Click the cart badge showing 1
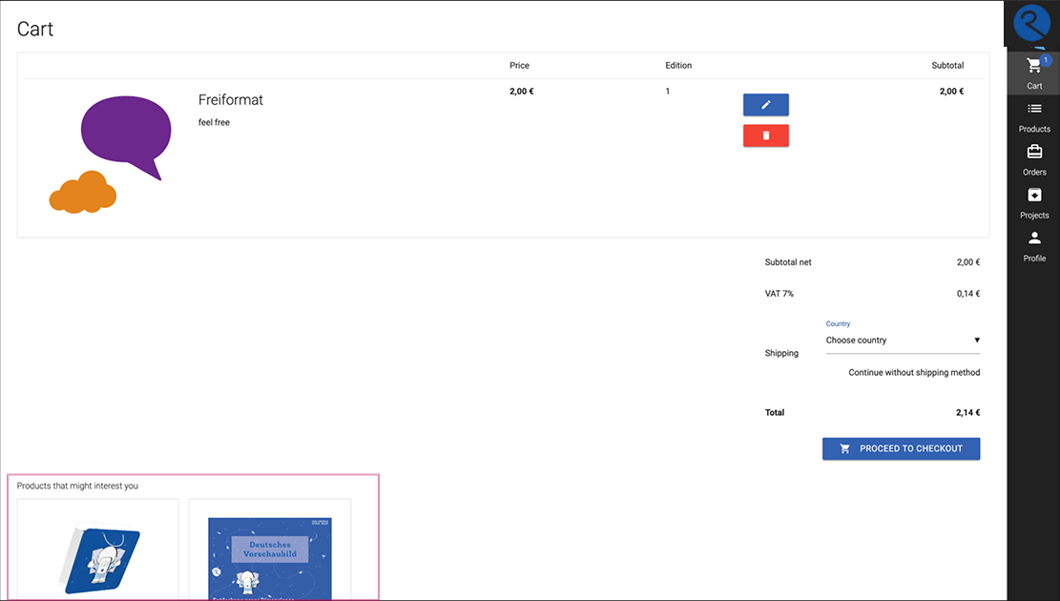 pos(1046,60)
